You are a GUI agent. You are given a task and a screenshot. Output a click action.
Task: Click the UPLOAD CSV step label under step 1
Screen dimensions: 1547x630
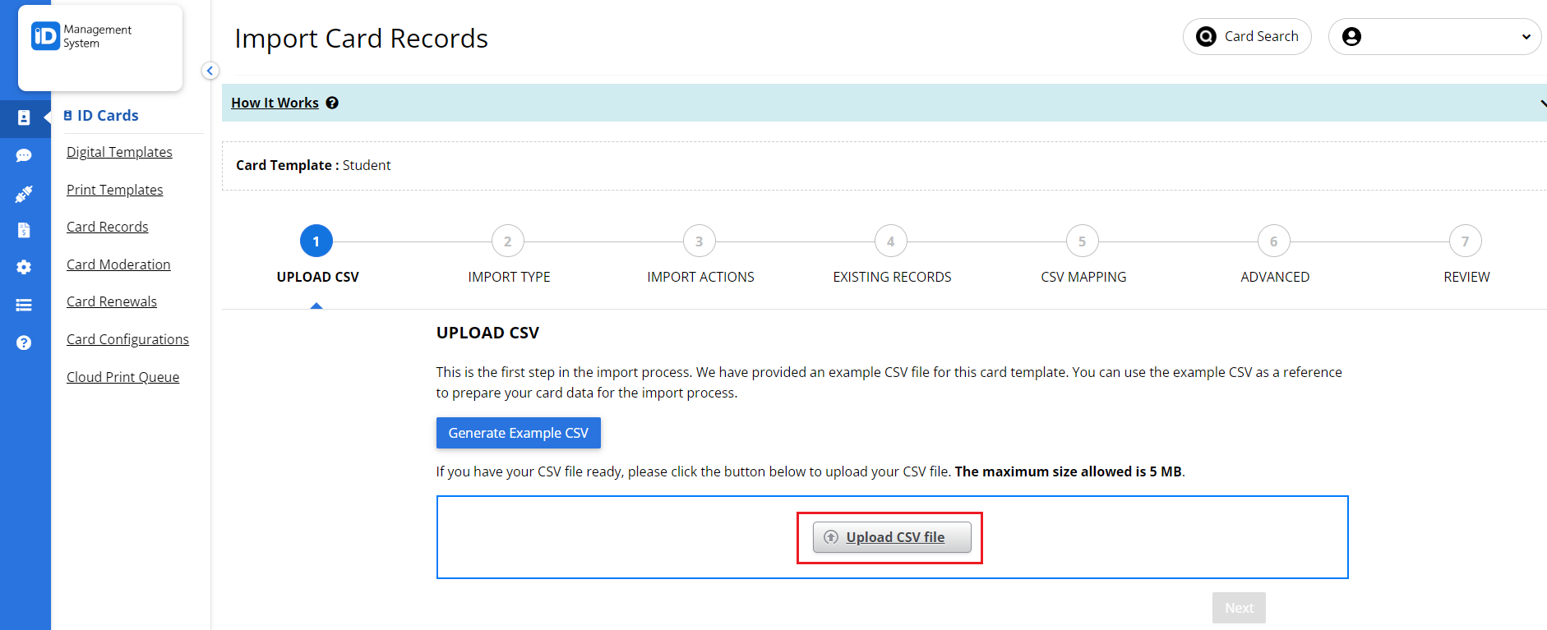point(318,277)
